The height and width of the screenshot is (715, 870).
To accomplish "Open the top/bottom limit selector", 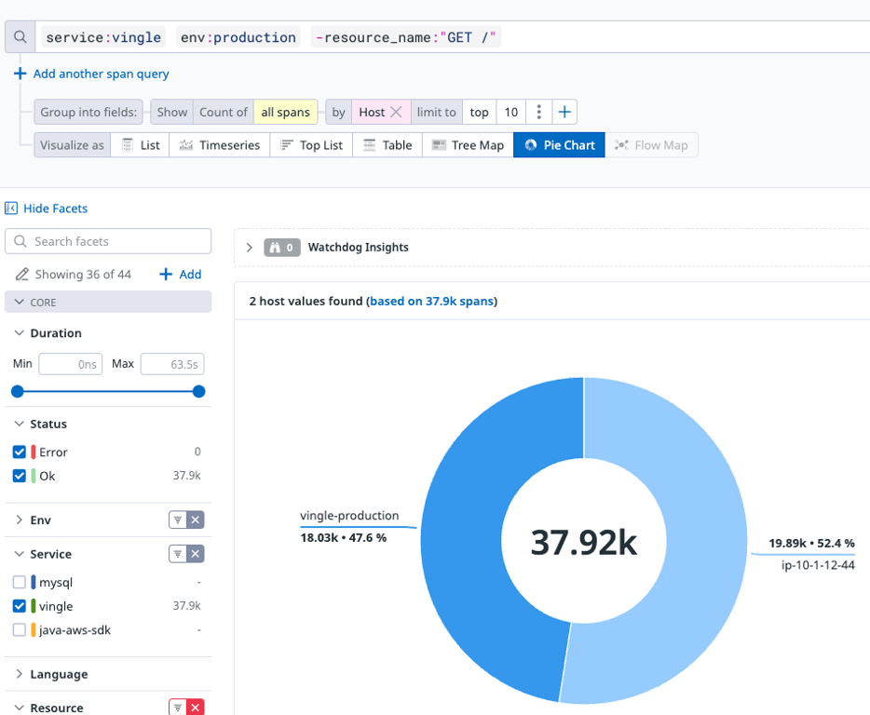I will (480, 112).
